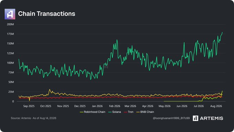Click the 0 y-axis label
Screen dimensions: 234x132
13,101
